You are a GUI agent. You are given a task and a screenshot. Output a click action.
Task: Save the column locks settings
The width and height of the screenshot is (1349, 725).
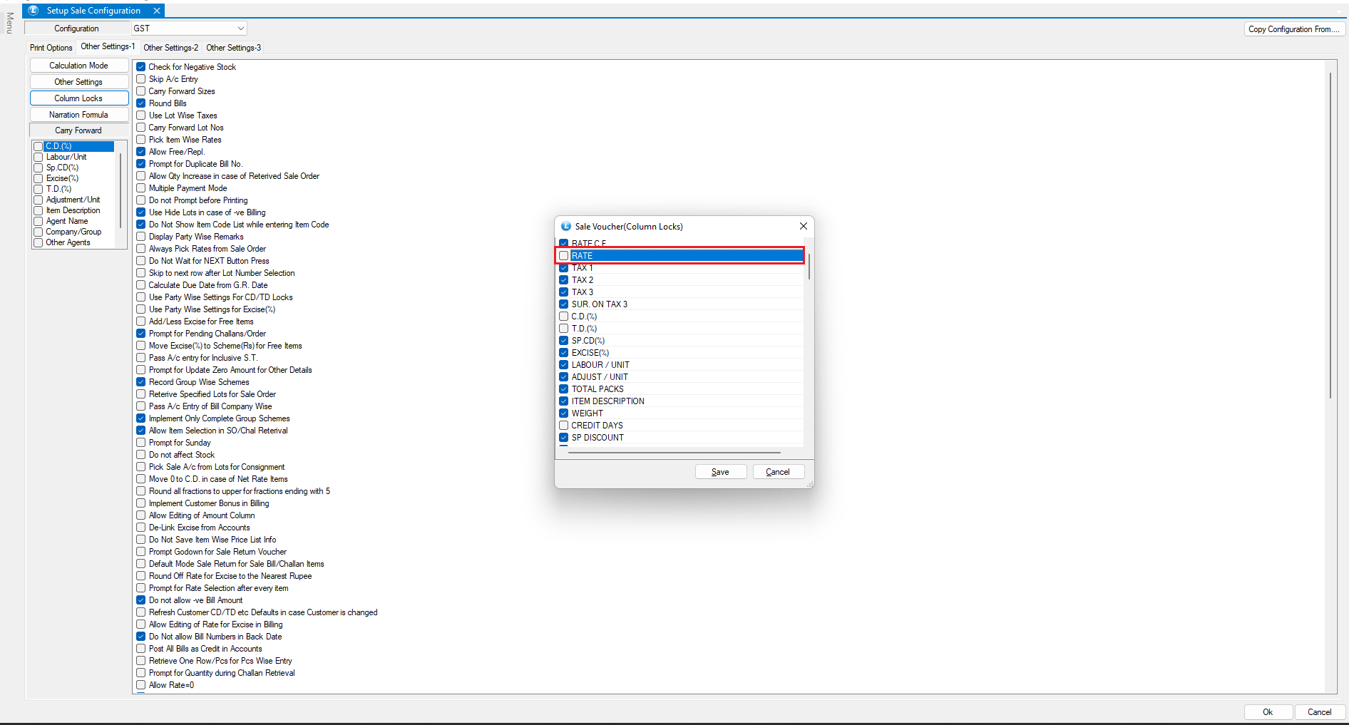point(720,472)
